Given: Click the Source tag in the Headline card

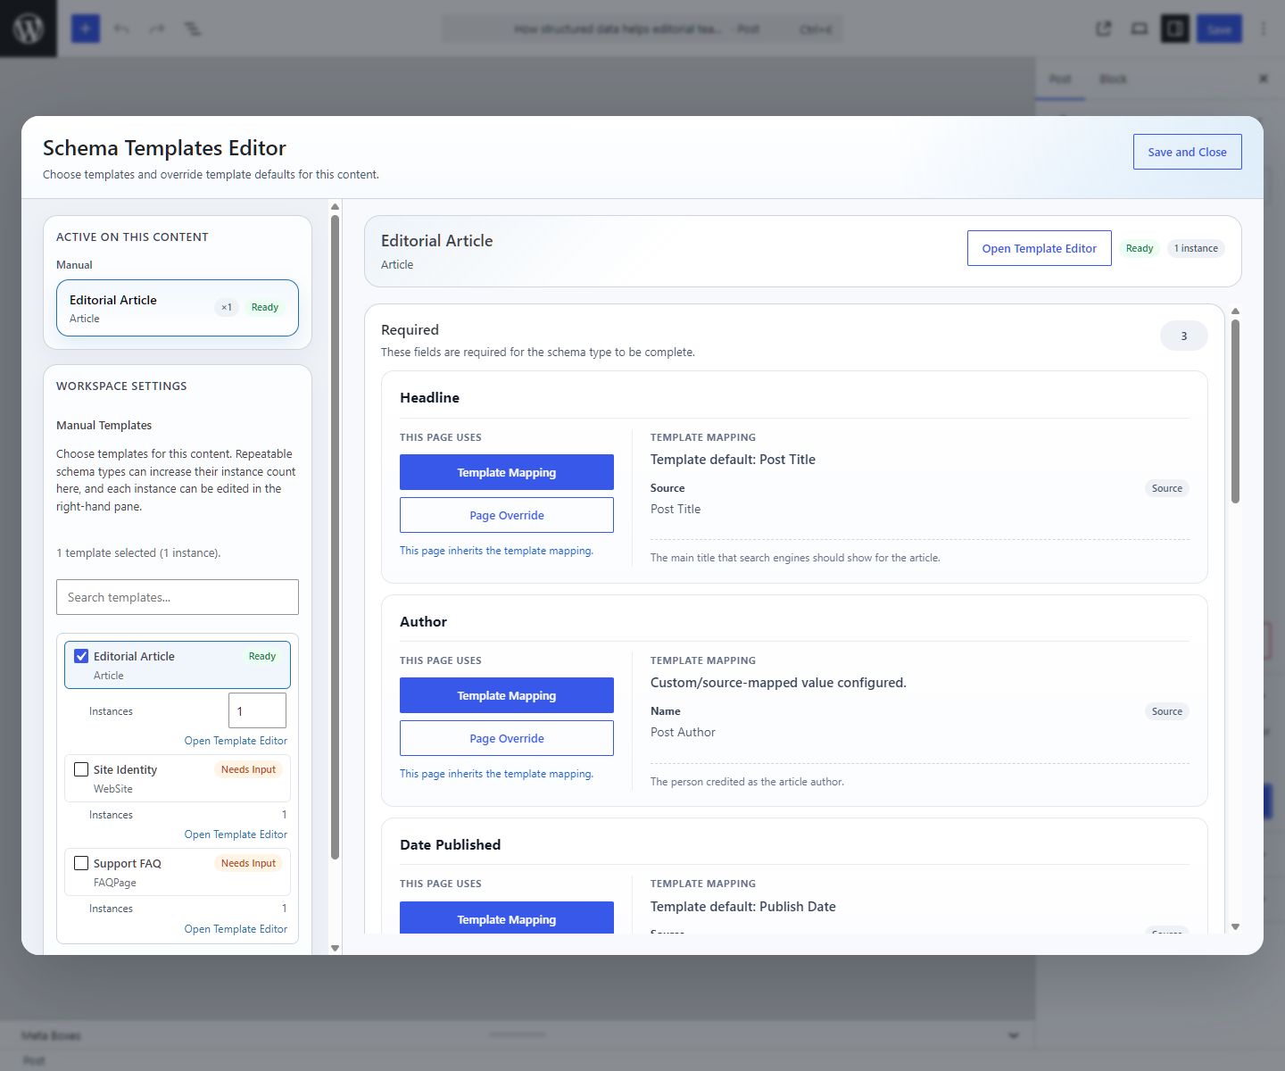Looking at the screenshot, I should click(1167, 488).
